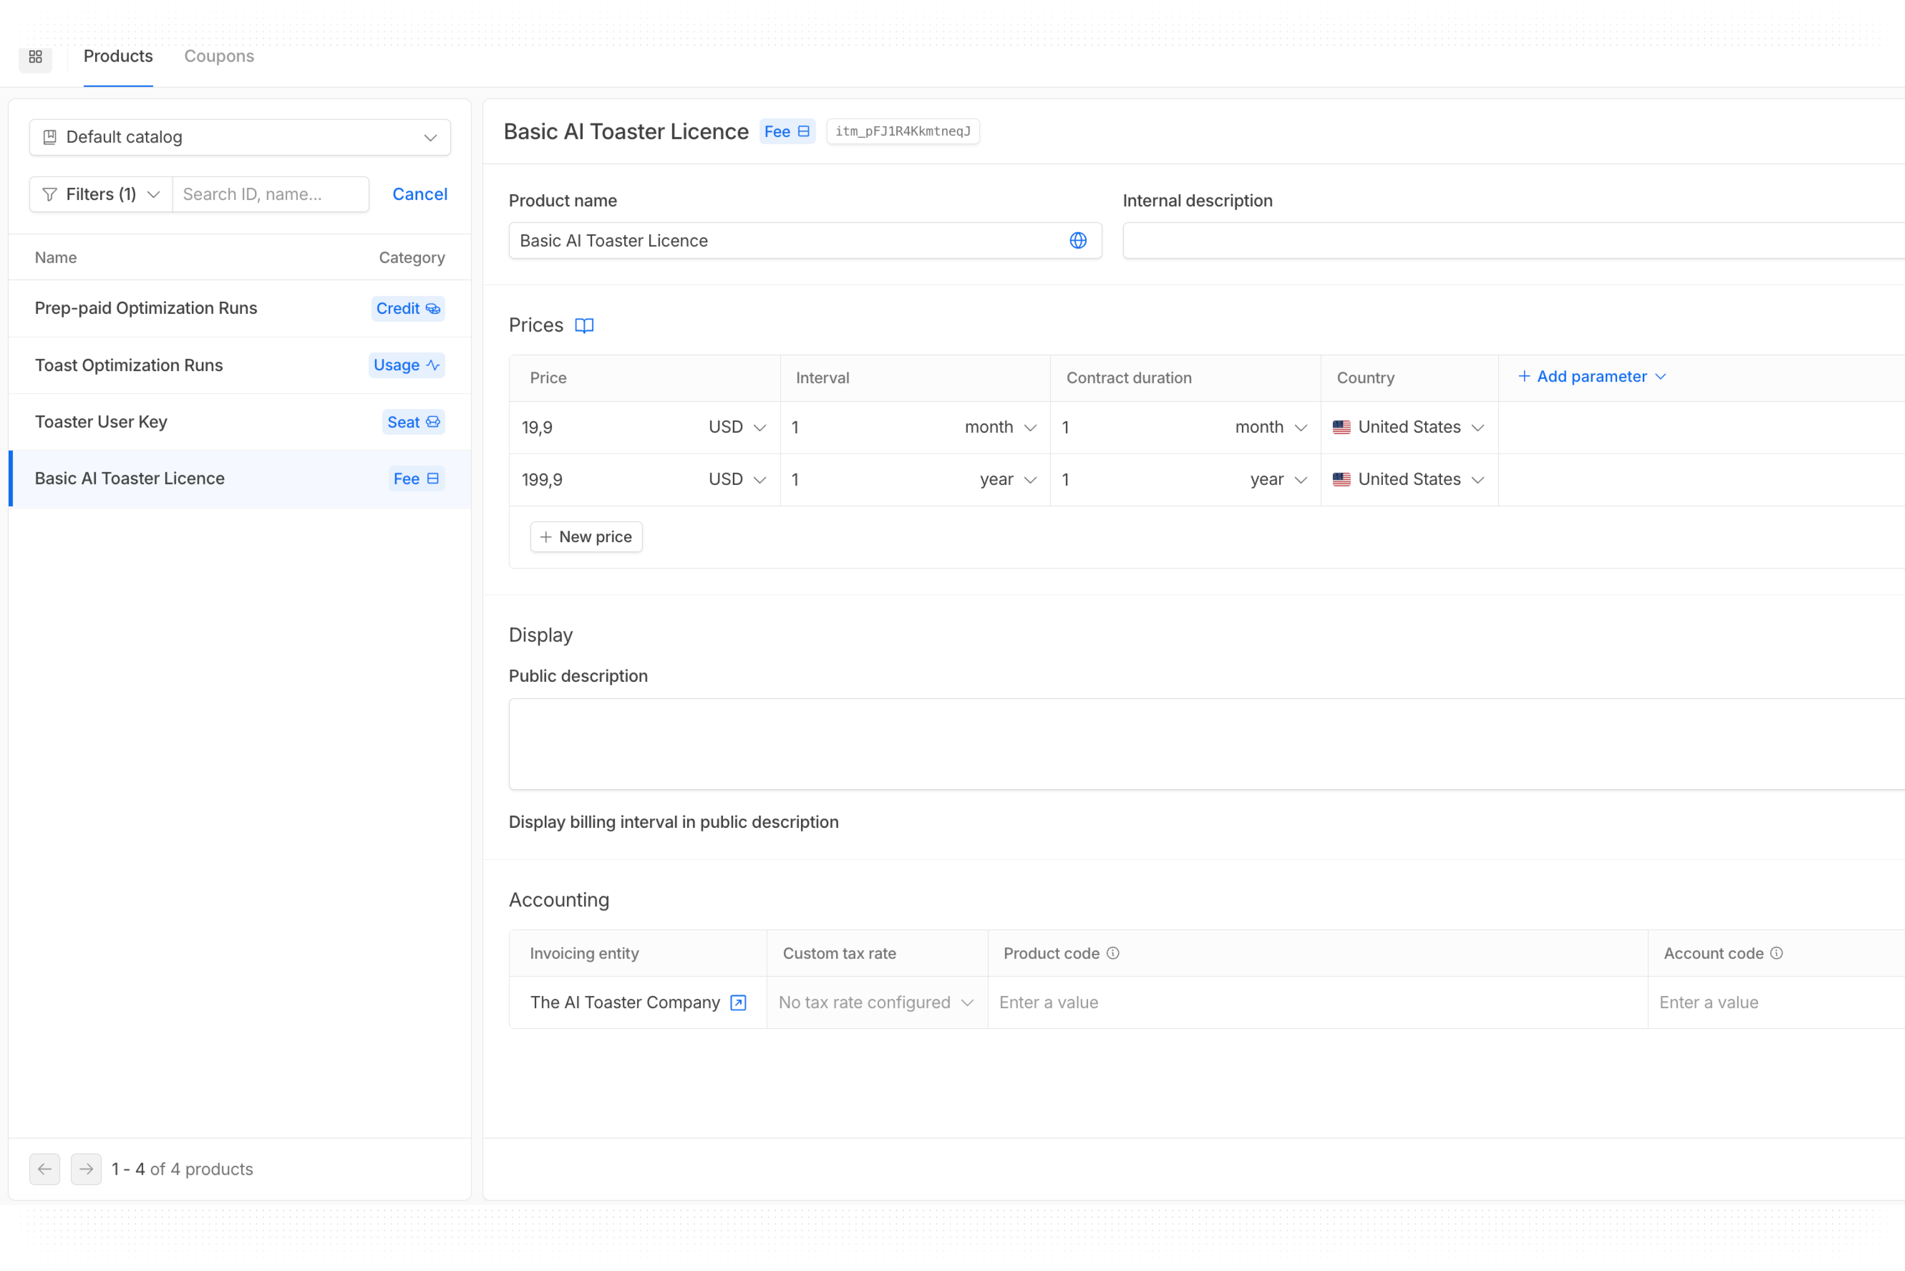This screenshot has height=1271, width=1905.
Task: Click the grid apps icon at top left
Action: click(x=35, y=57)
